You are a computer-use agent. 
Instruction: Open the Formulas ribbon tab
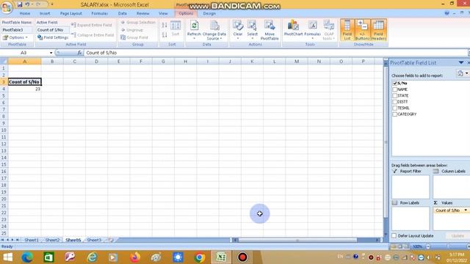[100, 13]
